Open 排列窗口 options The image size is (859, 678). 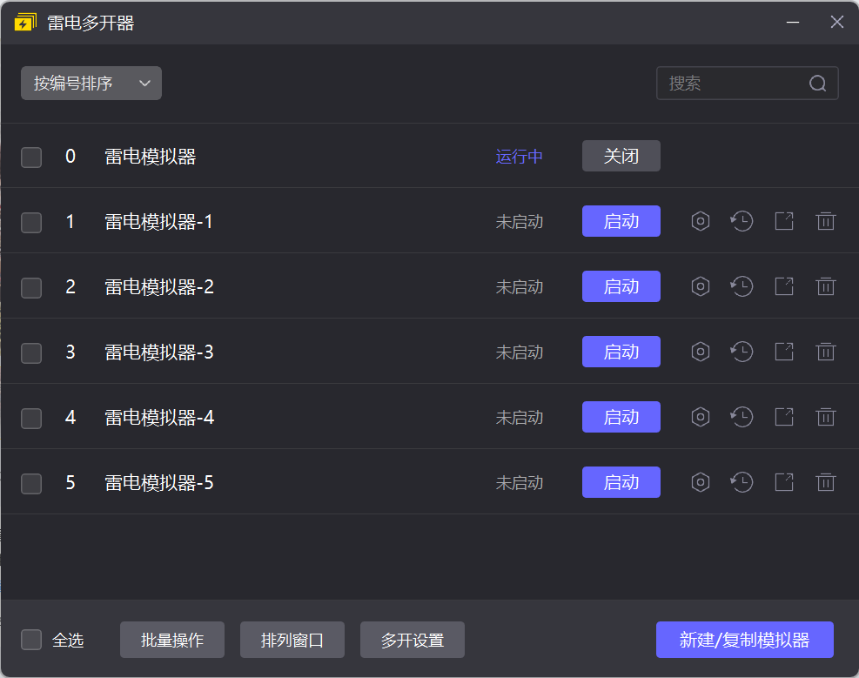coord(292,640)
